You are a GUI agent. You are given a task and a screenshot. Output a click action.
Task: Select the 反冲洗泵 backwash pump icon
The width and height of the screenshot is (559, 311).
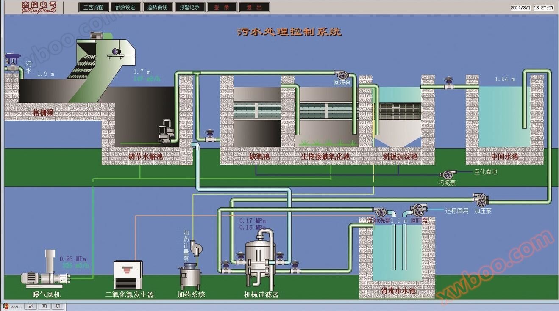[380, 212]
